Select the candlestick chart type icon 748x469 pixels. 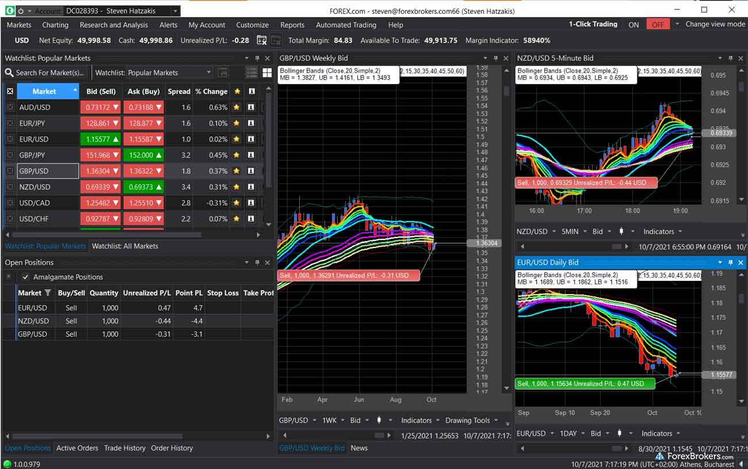pyautogui.click(x=378, y=421)
